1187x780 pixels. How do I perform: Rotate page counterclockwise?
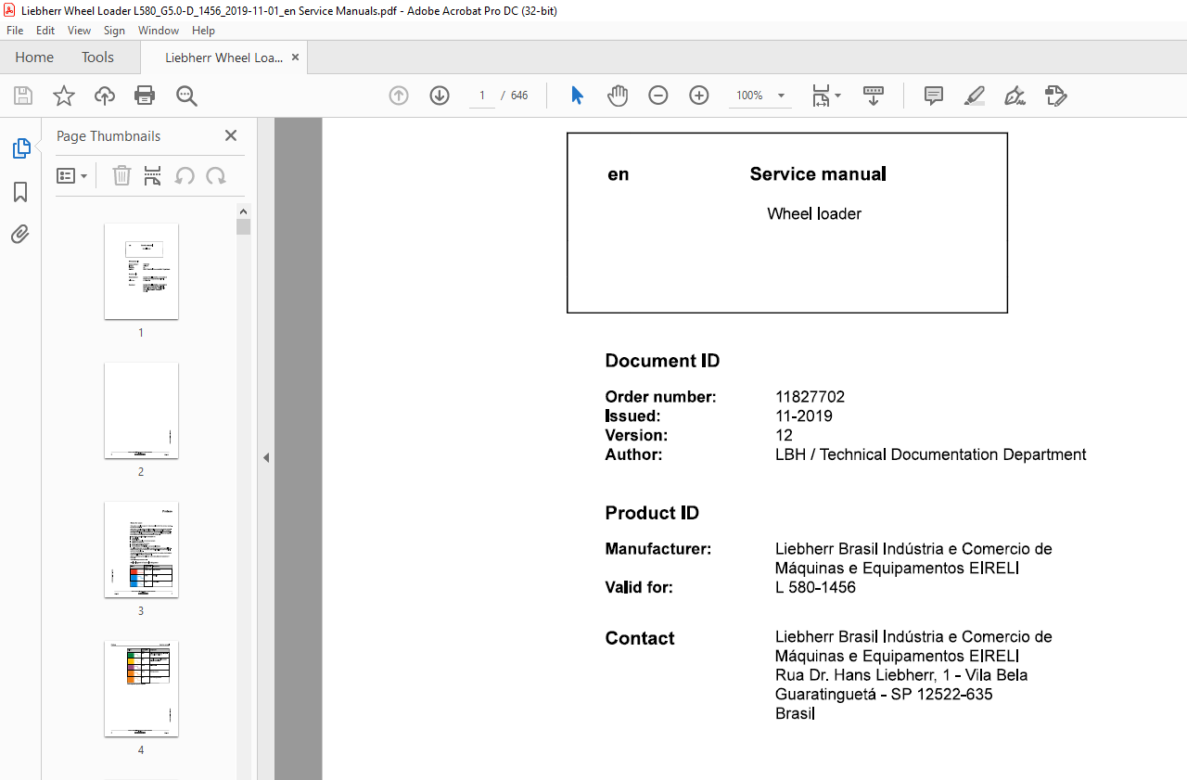coord(185,175)
